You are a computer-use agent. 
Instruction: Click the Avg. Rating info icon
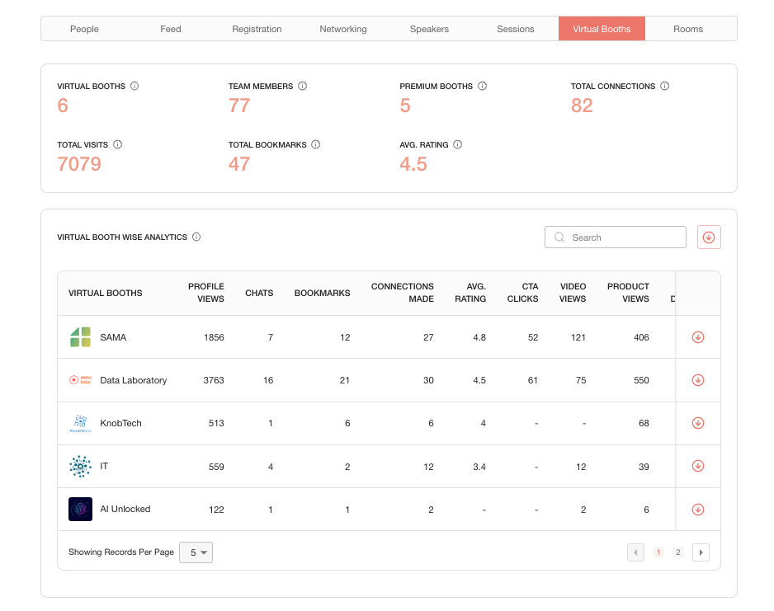458,144
